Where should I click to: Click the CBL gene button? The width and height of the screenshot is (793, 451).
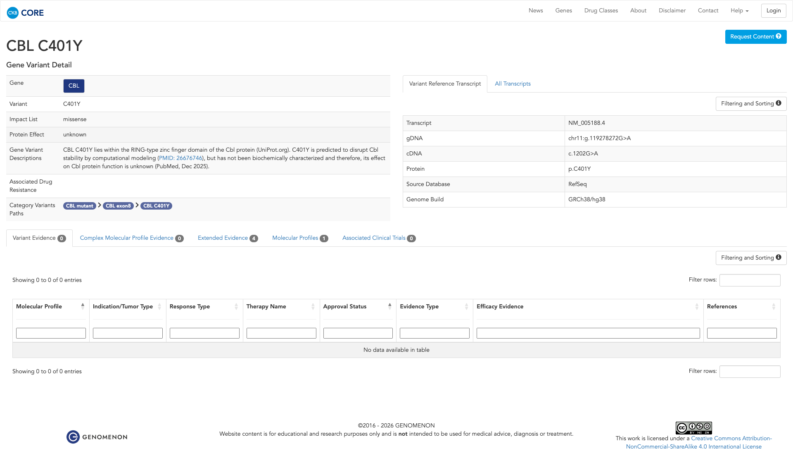pos(74,86)
